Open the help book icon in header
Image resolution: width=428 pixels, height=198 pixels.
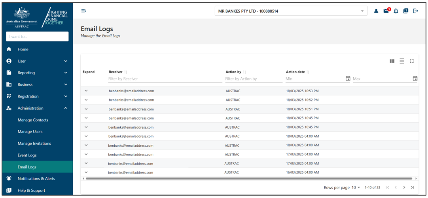pyautogui.click(x=405, y=11)
